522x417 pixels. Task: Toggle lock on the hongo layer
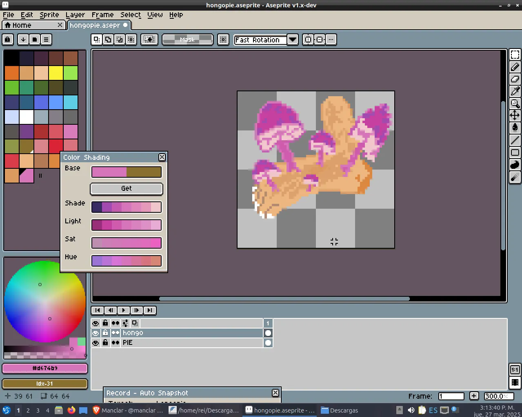tap(105, 333)
